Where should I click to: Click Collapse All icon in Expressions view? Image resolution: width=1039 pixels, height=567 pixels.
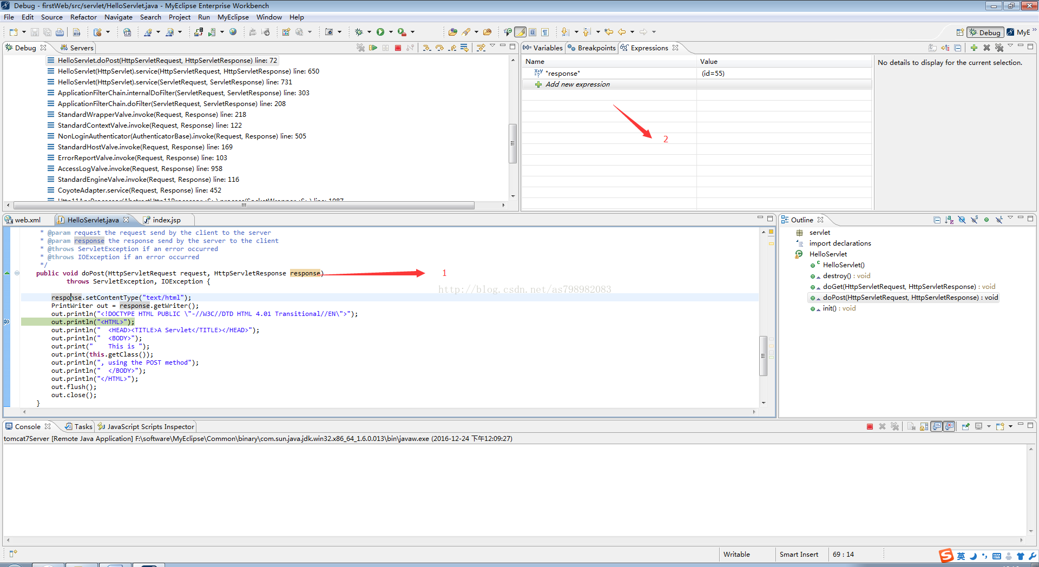(957, 48)
